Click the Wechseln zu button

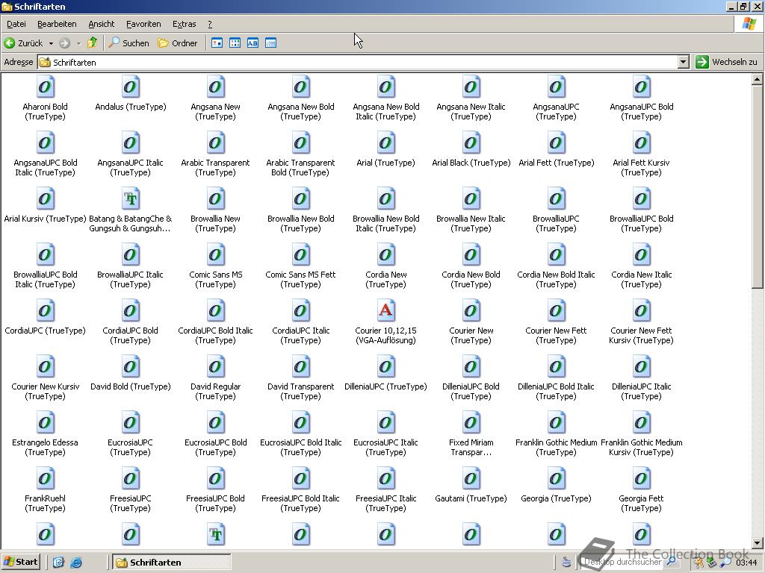727,62
